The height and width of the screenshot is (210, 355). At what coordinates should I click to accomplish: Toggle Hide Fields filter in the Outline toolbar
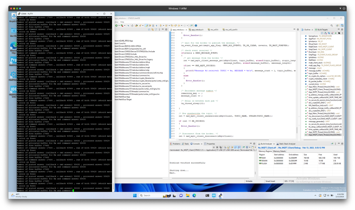tap(329, 33)
